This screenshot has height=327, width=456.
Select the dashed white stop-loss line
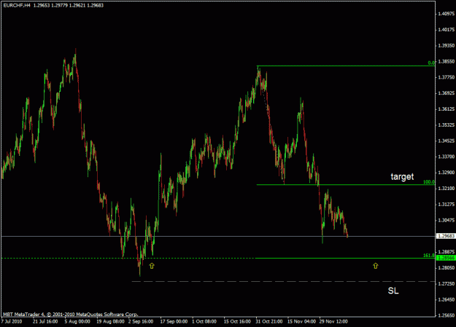point(283,281)
